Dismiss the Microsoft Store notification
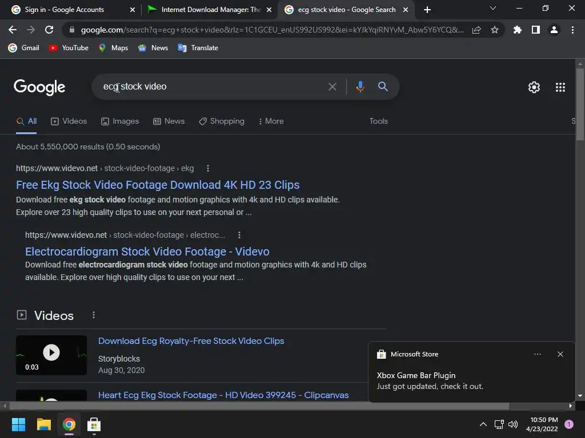This screenshot has width=585, height=438. (560, 354)
